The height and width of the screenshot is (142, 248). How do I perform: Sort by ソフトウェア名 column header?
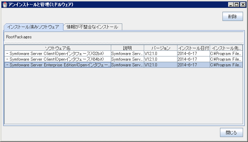[x=58, y=48]
